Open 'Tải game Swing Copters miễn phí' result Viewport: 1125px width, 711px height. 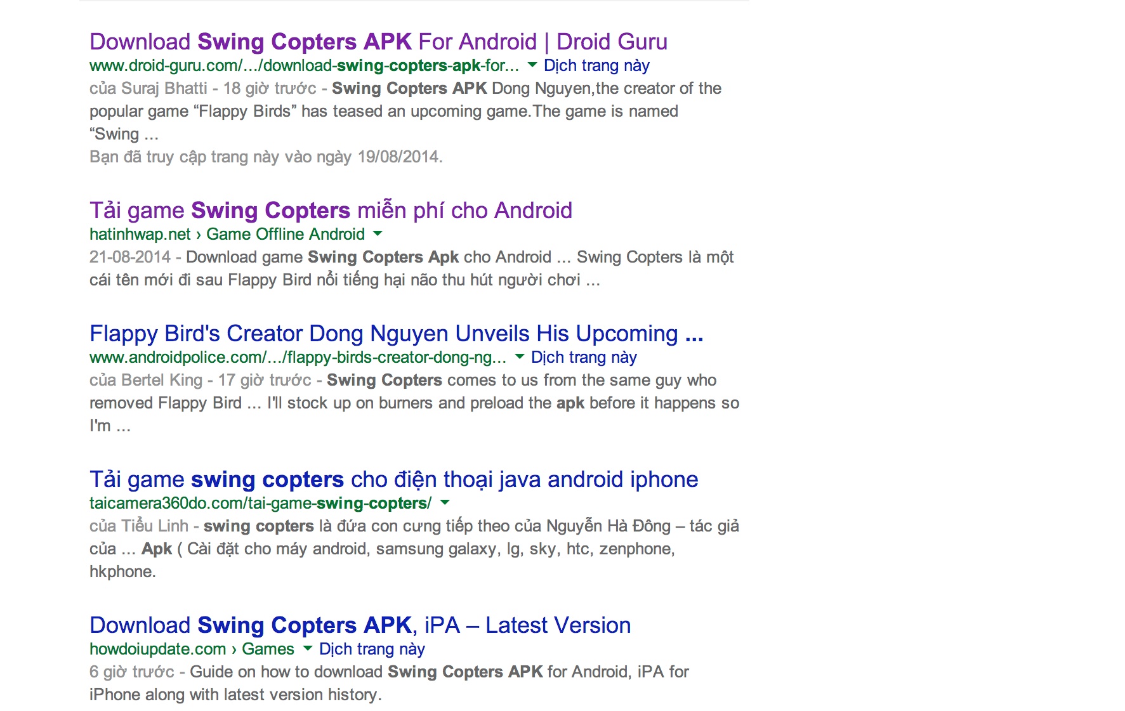(331, 211)
